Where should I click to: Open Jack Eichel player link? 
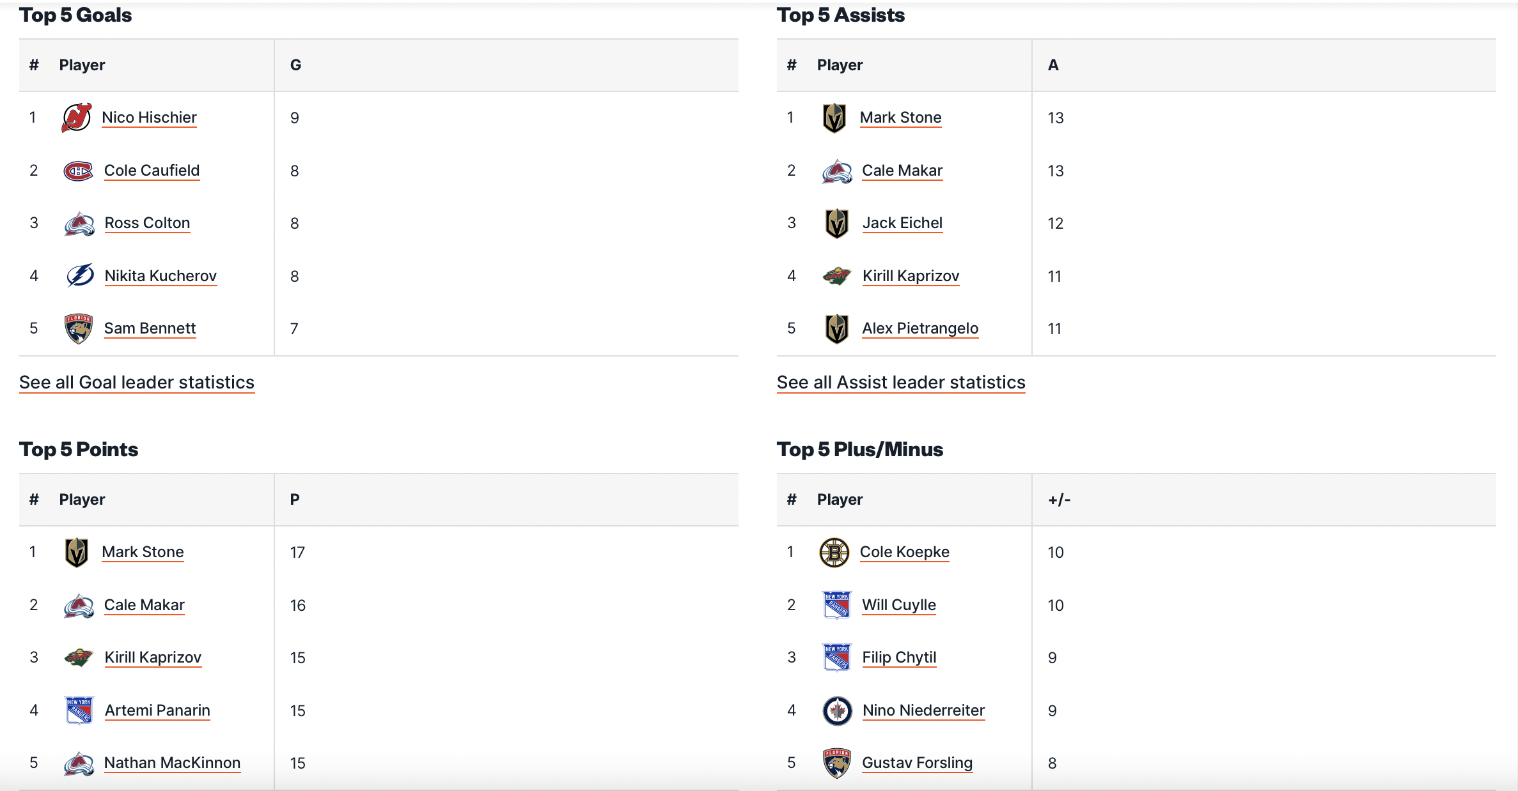pyautogui.click(x=902, y=223)
